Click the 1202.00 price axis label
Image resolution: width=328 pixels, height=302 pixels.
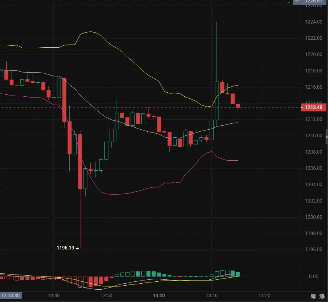pyautogui.click(x=314, y=201)
